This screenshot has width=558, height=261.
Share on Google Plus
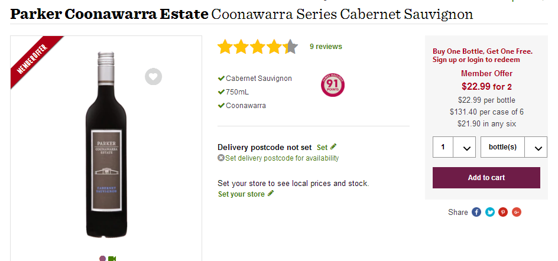pos(517,212)
